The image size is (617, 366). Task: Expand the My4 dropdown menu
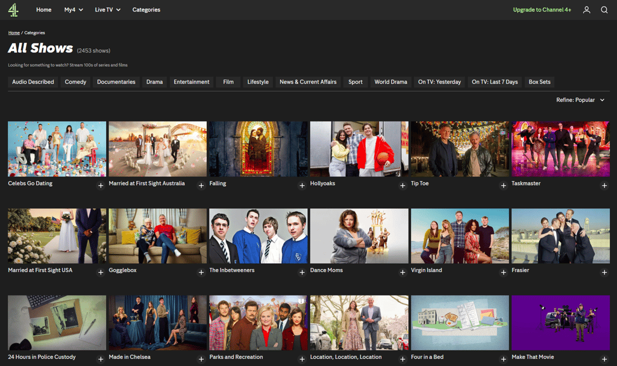(x=74, y=10)
